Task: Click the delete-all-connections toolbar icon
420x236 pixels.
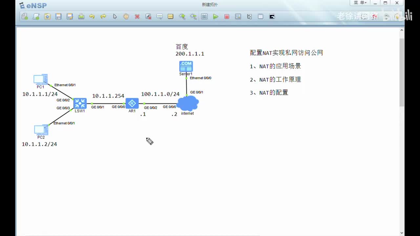Action: click(x=148, y=16)
